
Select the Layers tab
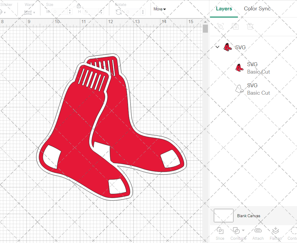(224, 9)
